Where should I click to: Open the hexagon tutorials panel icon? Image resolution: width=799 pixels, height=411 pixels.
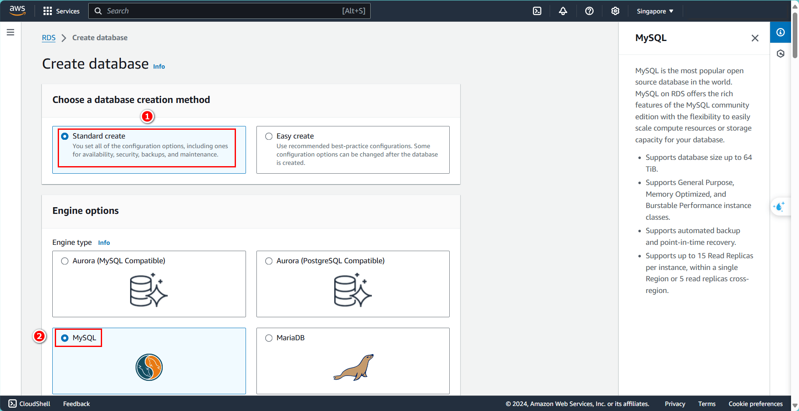click(781, 54)
